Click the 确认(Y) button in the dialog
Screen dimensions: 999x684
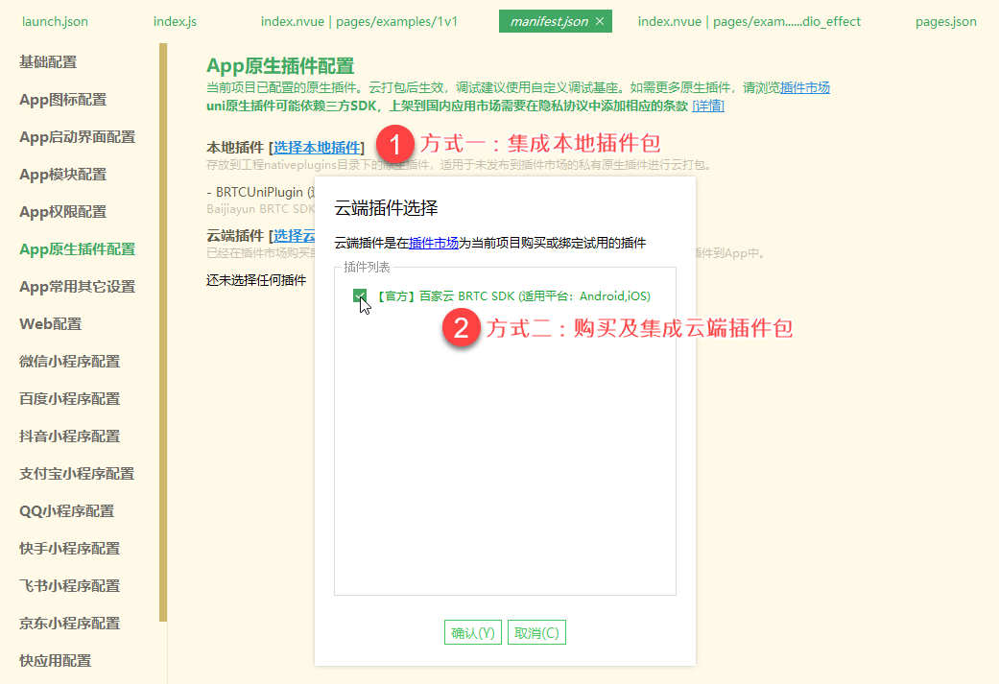coord(472,632)
